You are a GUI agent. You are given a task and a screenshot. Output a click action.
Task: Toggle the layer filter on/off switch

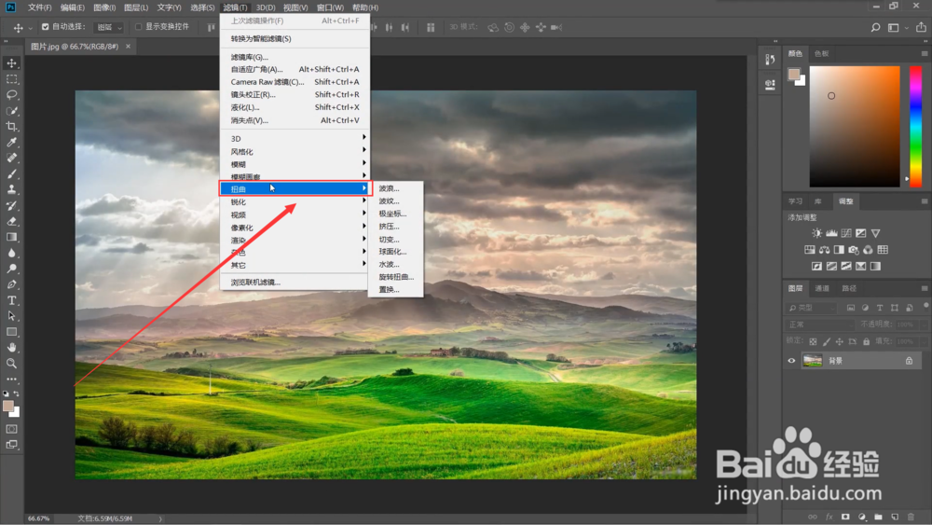tap(925, 306)
